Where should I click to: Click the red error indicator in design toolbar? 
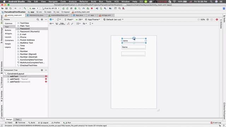click(x=217, y=19)
